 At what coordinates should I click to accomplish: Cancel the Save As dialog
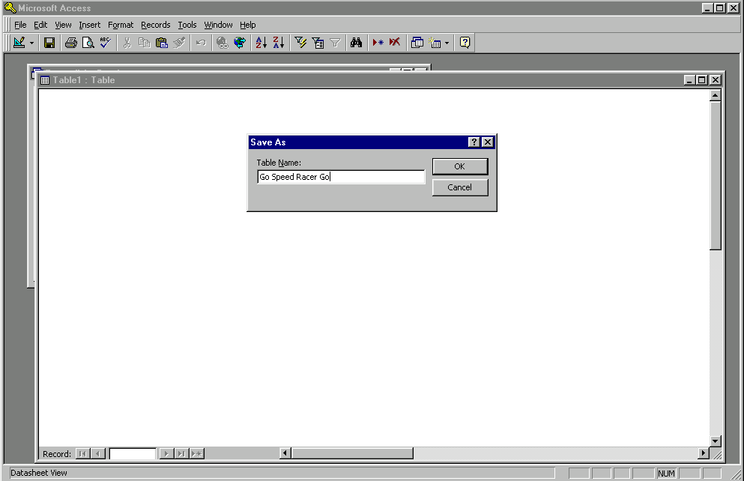click(x=460, y=187)
